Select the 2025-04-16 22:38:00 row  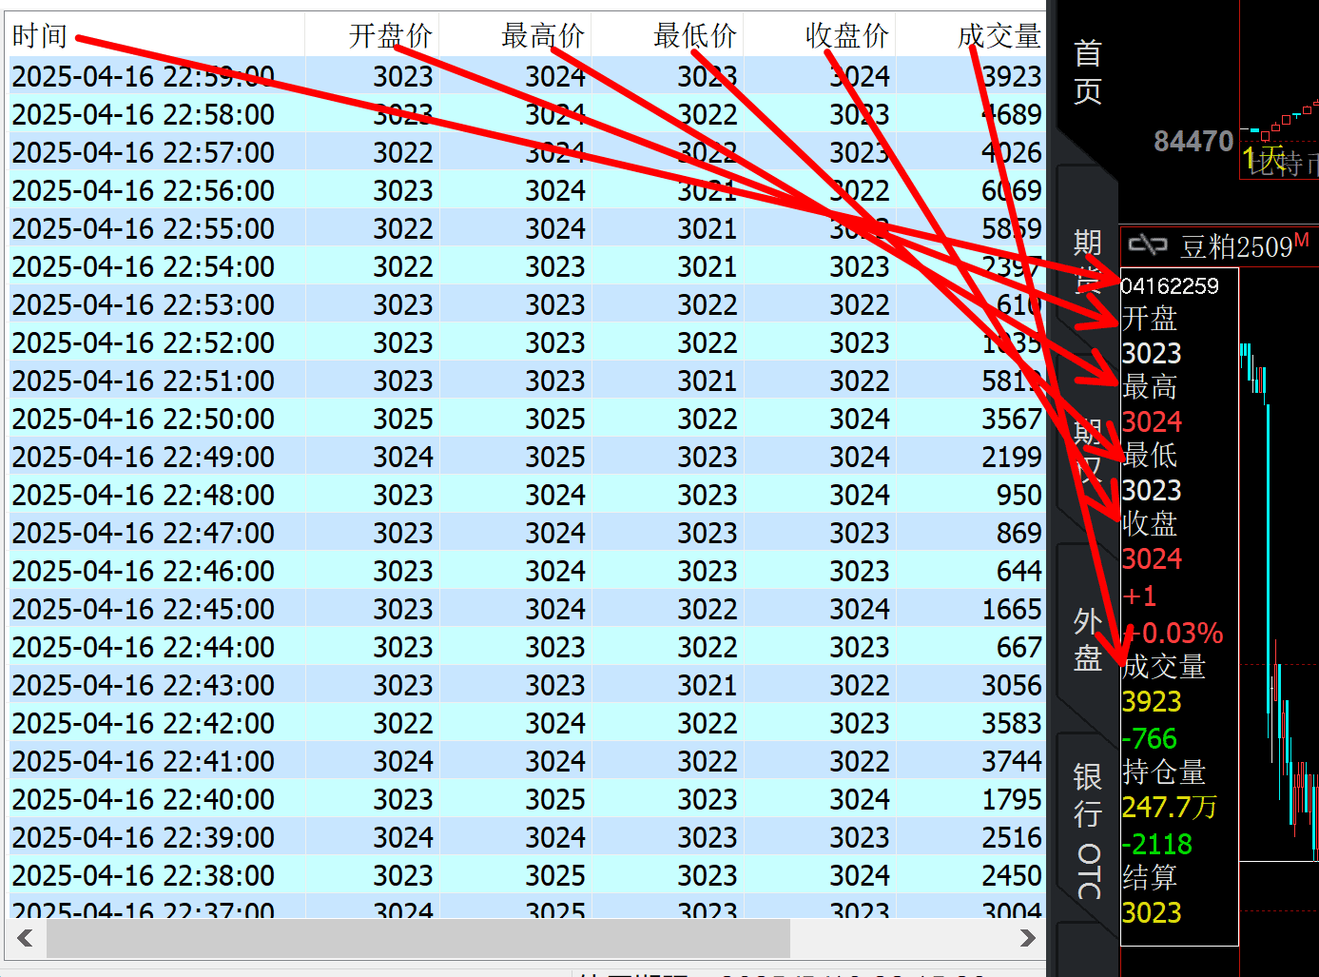pos(143,875)
